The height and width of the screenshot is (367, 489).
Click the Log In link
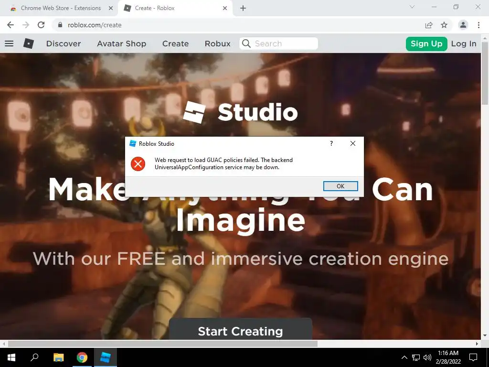[x=464, y=43]
